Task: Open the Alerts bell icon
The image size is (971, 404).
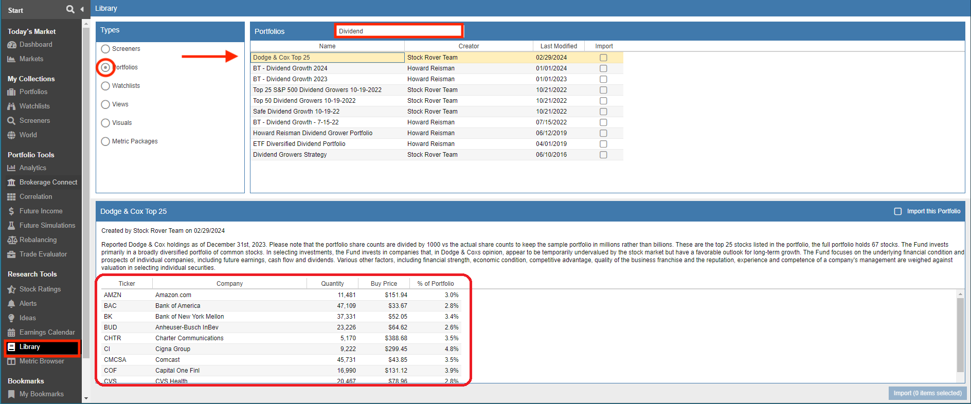Action: point(11,304)
